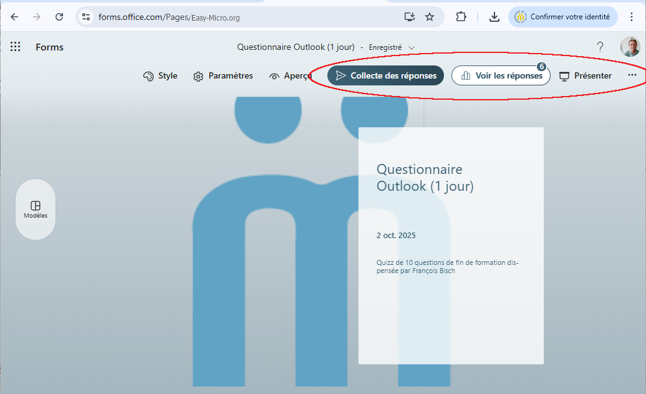Screen dimensions: 646x394
Task: Click the browser Reload page icon
Action: 59,17
